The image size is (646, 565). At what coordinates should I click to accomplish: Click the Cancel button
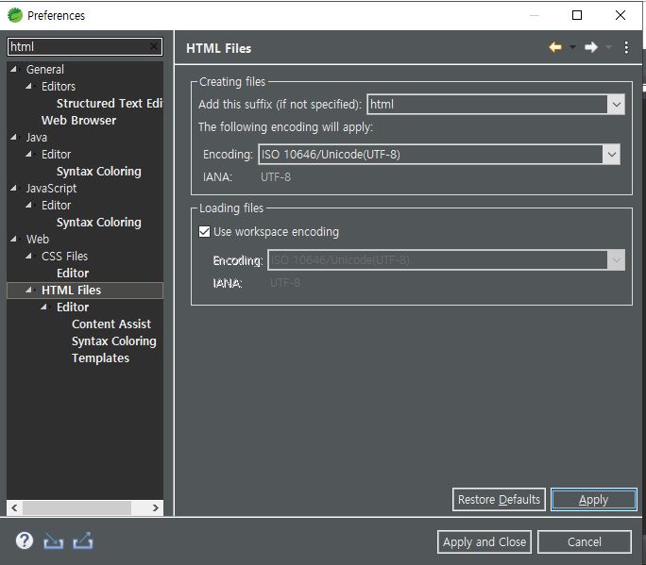585,541
